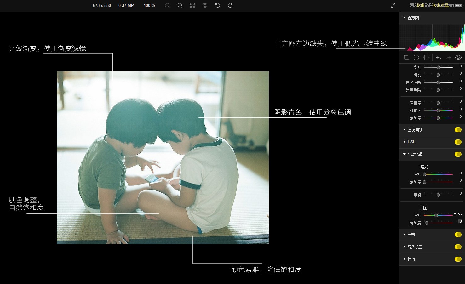Collapse the 分离色调 section
465x284 pixels.
click(x=405, y=154)
